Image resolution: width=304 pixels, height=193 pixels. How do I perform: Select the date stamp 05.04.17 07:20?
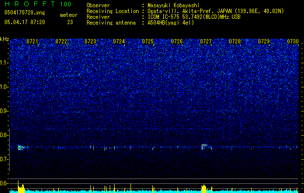coord(25,22)
